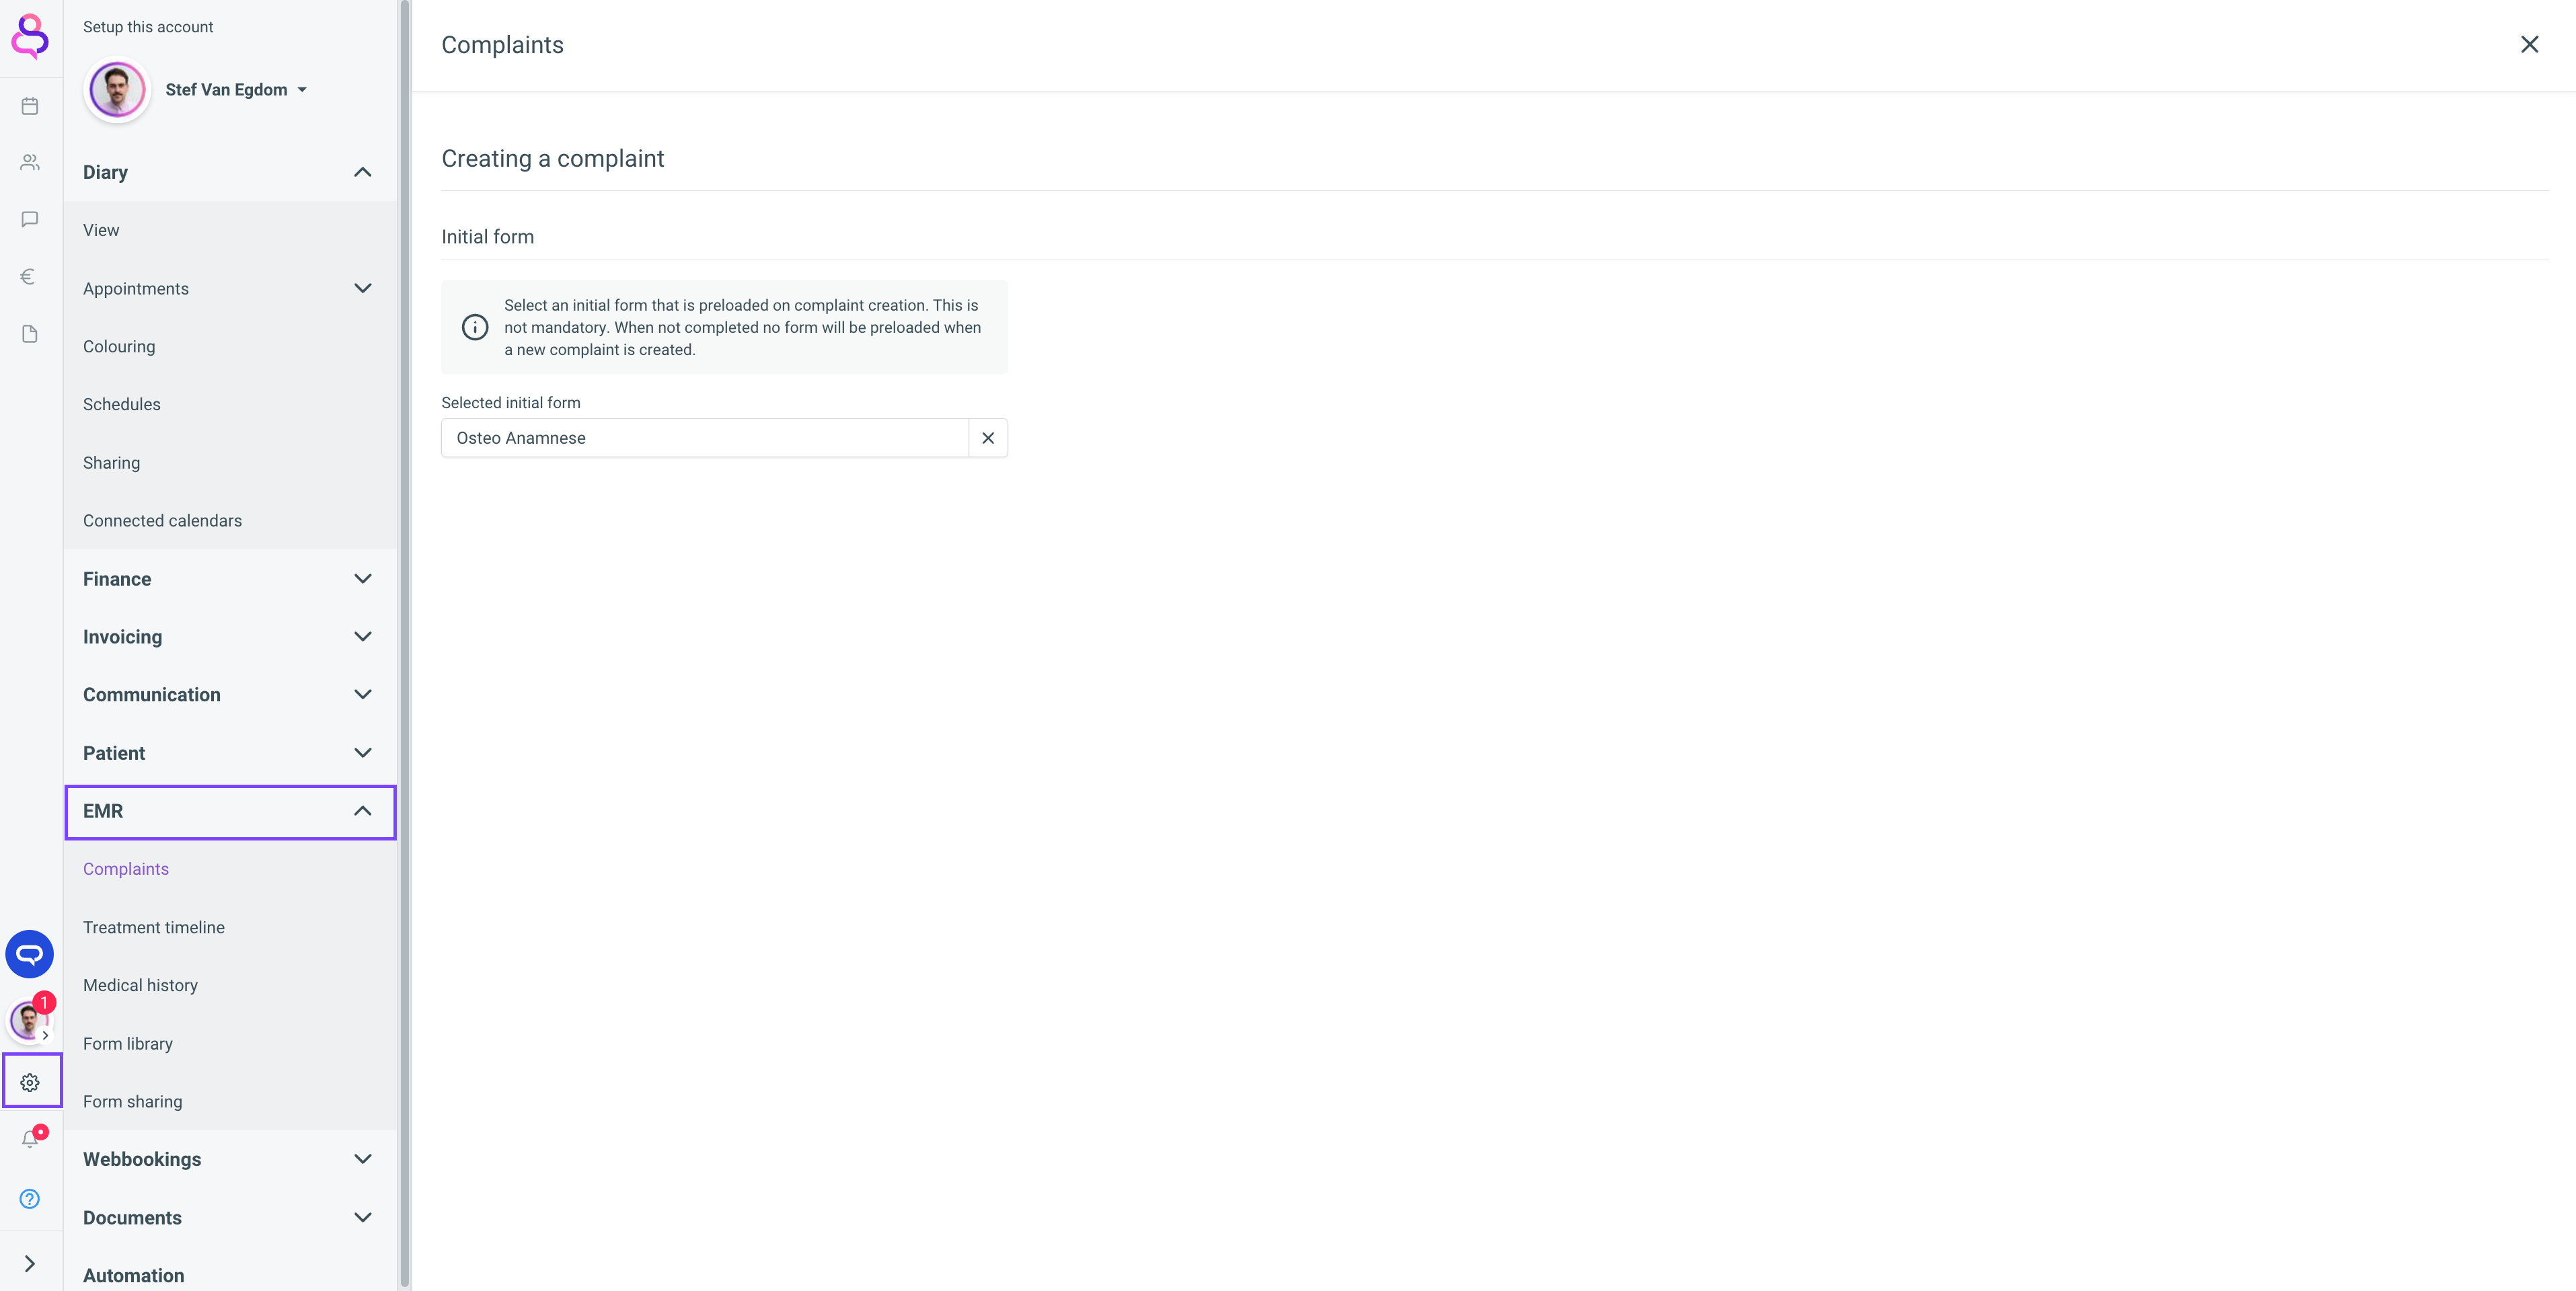Image resolution: width=2576 pixels, height=1291 pixels.
Task: Expand the Communication section
Action: click(x=230, y=695)
